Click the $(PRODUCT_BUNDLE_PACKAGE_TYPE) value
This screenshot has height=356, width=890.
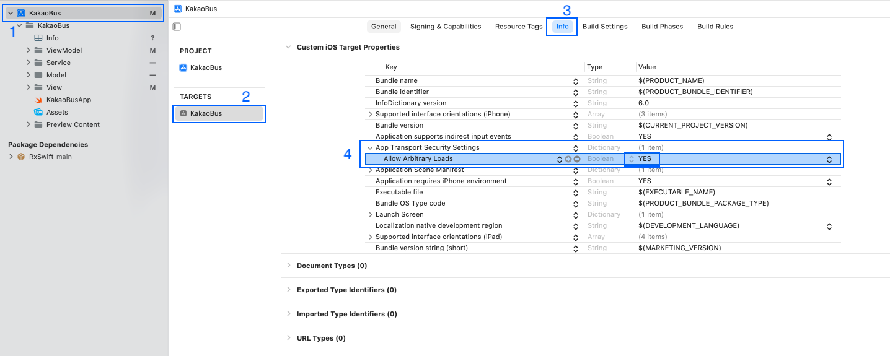click(703, 204)
